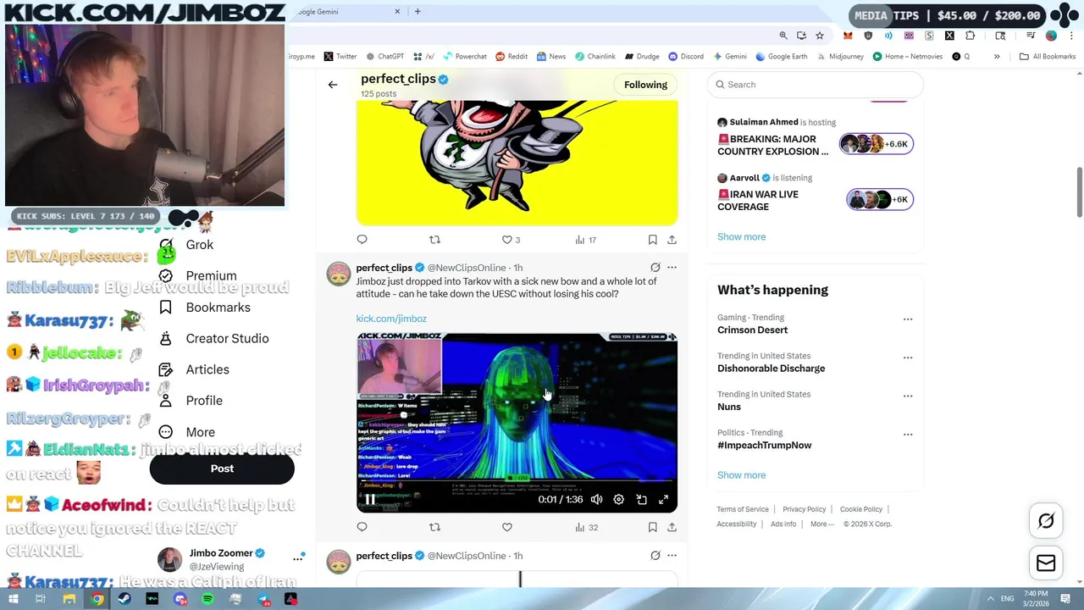The image size is (1084, 610).
Task: Open File Explorer from the taskbar
Action: 69,599
